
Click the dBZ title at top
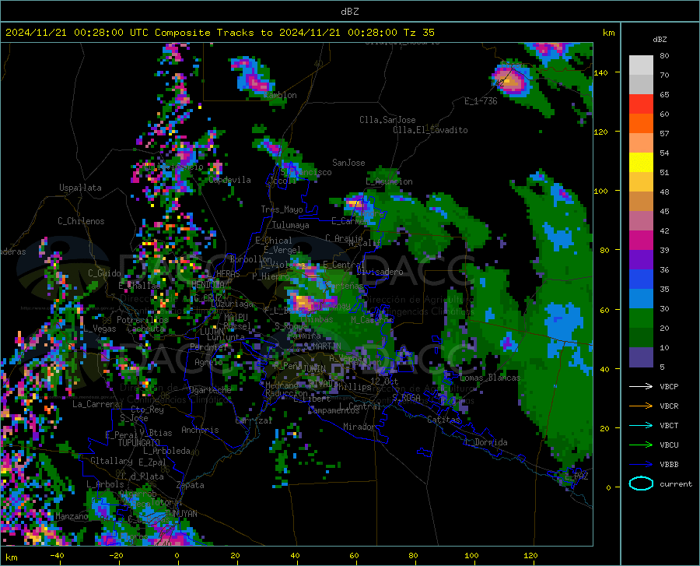[x=349, y=12]
